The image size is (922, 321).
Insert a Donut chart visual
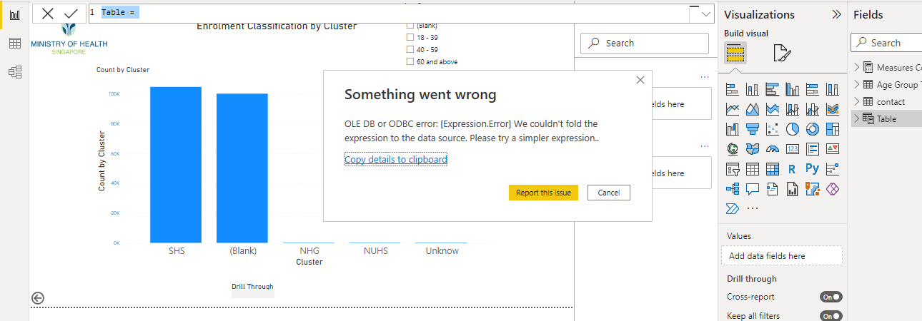click(812, 129)
